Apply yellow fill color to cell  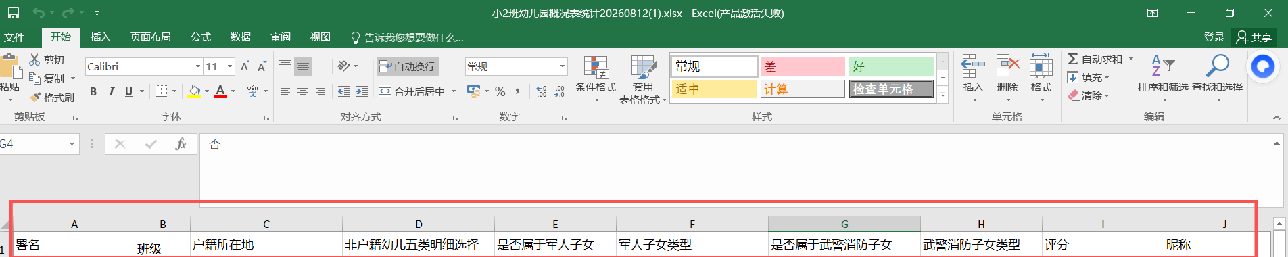coord(195,91)
